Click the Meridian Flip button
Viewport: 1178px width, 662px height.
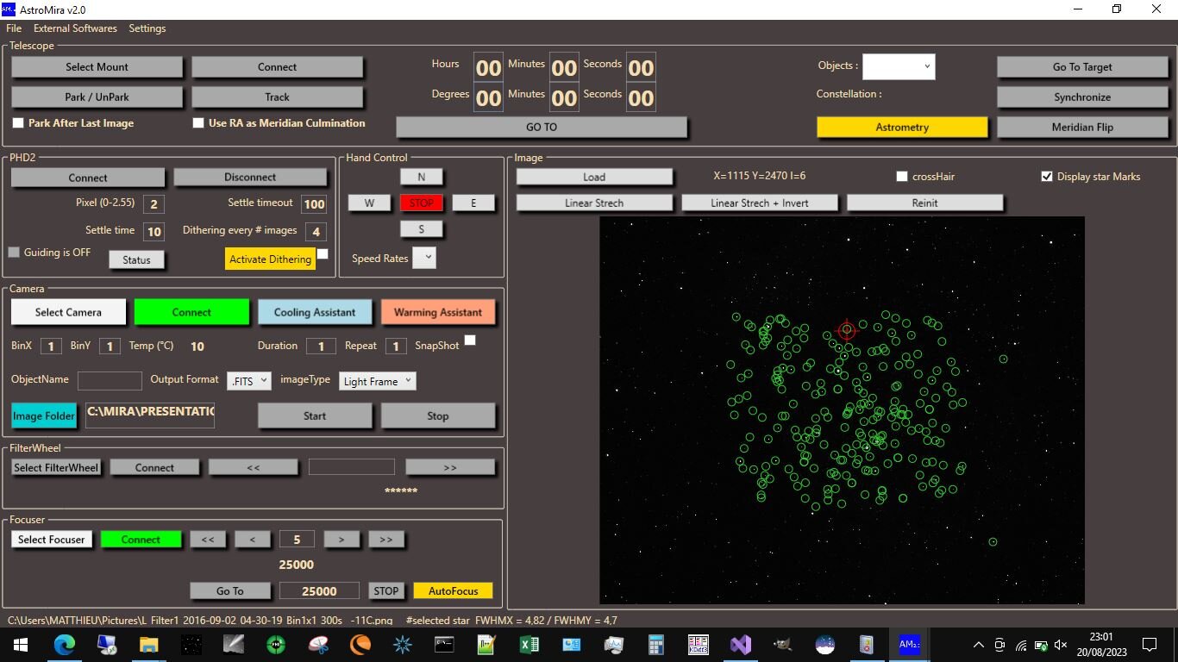coord(1082,128)
